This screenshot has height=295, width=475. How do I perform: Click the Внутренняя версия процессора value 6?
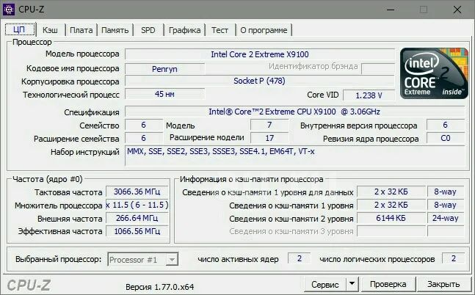pyautogui.click(x=446, y=125)
